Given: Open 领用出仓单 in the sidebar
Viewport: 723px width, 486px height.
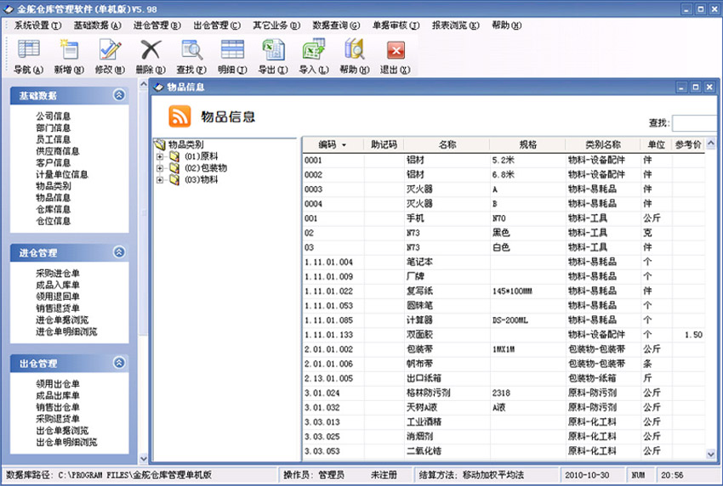Looking at the screenshot, I should coord(58,384).
